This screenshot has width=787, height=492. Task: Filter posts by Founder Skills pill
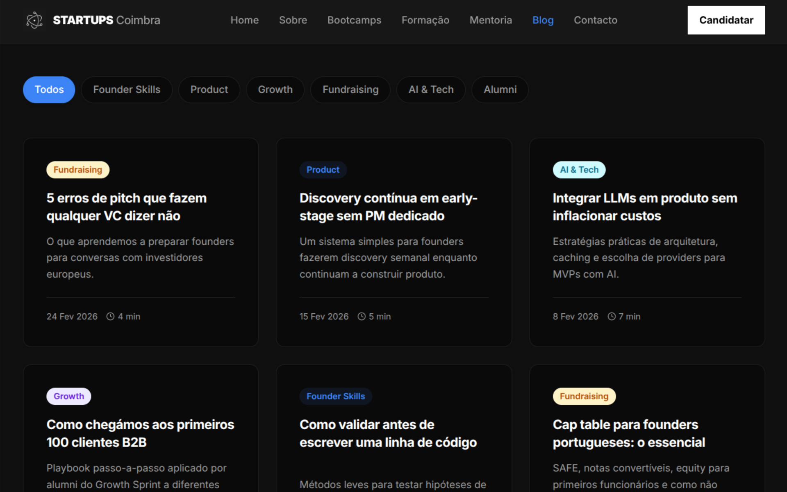click(127, 89)
